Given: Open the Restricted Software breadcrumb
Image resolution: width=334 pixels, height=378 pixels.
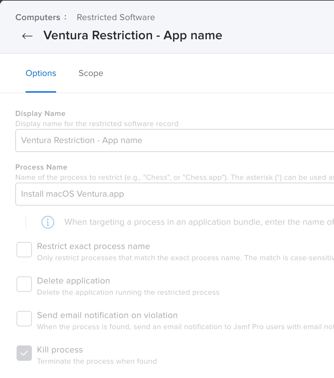Looking at the screenshot, I should pyautogui.click(x=116, y=17).
